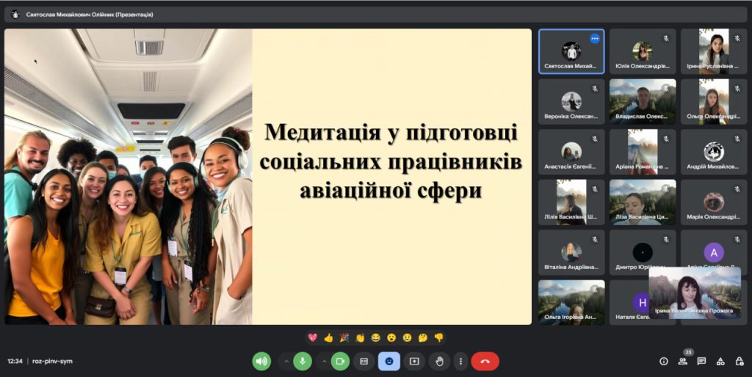Click the present screen icon
The height and width of the screenshot is (377, 752).
(x=414, y=361)
